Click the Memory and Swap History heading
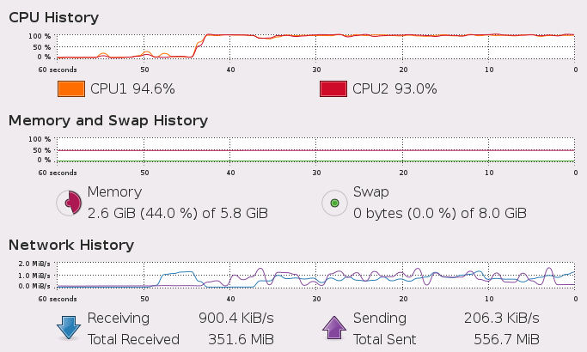The width and height of the screenshot is (587, 352). click(107, 120)
